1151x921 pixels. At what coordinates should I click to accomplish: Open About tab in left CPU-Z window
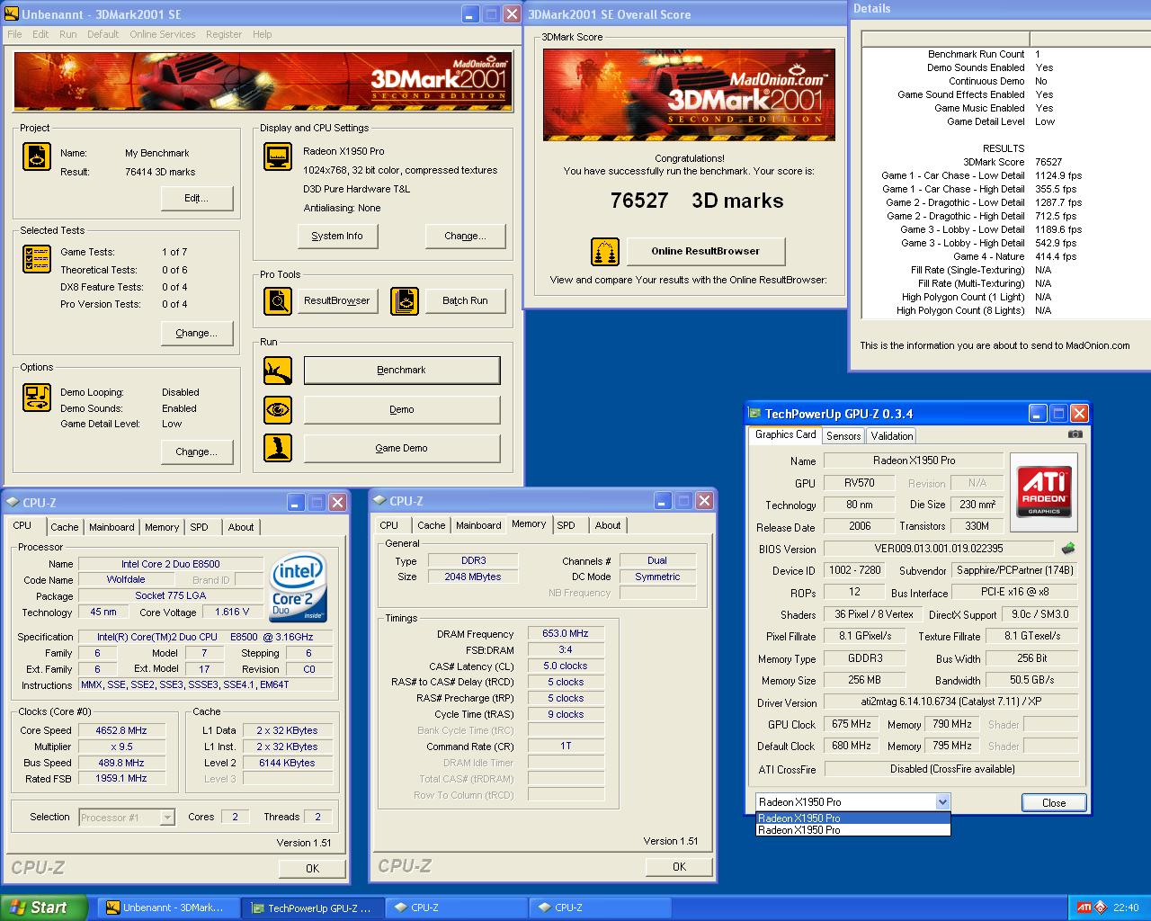[x=241, y=527]
